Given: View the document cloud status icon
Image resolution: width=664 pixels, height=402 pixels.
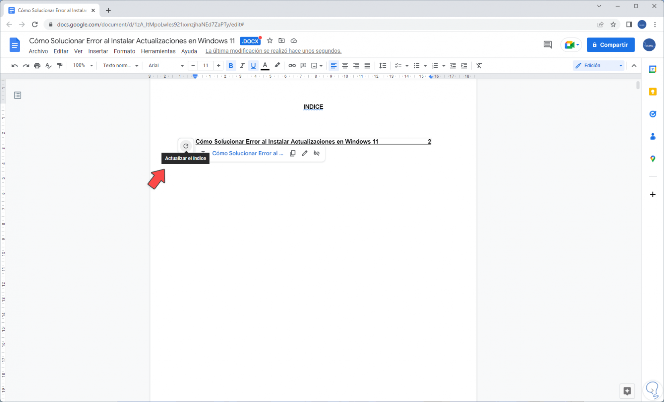Looking at the screenshot, I should coord(294,41).
